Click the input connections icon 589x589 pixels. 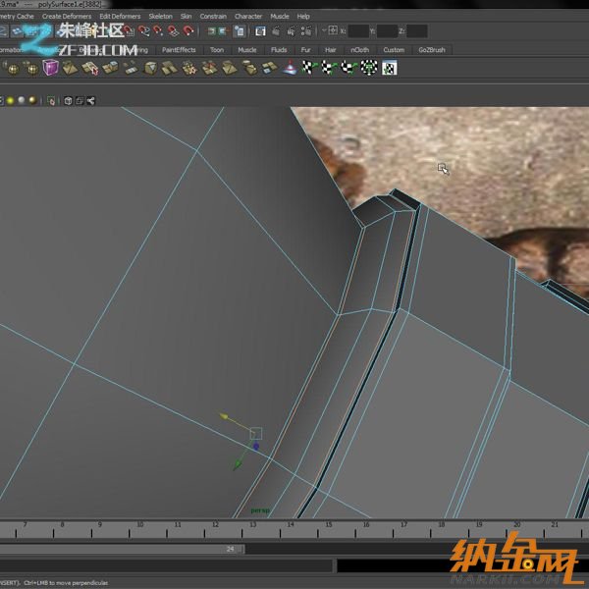point(212,30)
